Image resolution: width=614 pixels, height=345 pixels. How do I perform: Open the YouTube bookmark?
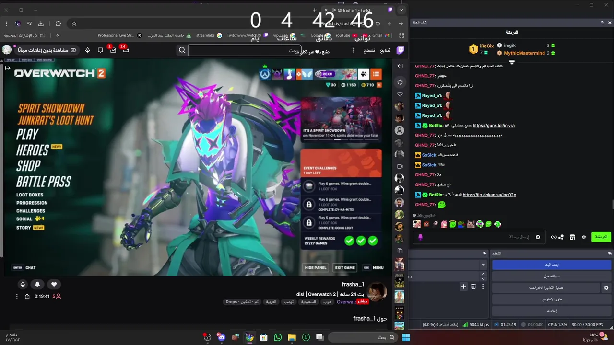click(346, 35)
